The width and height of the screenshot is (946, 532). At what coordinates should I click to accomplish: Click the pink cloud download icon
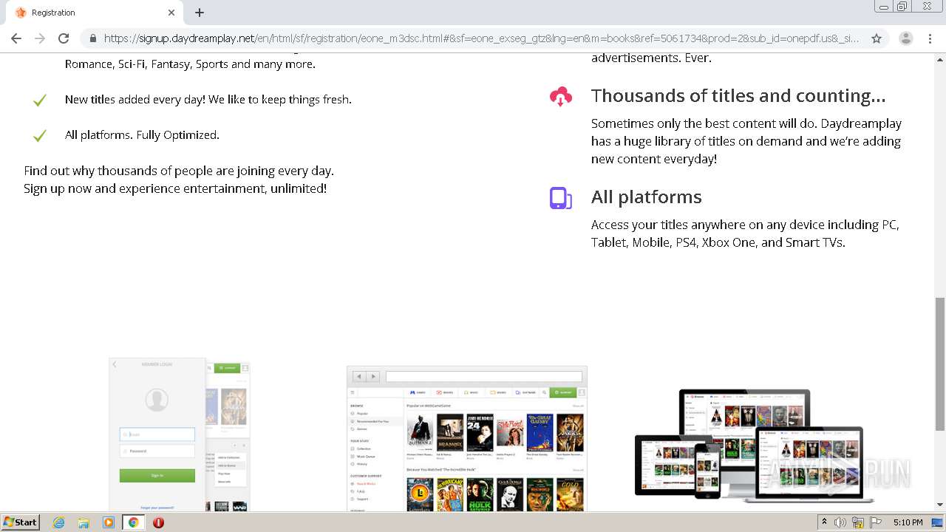pyautogui.click(x=561, y=97)
